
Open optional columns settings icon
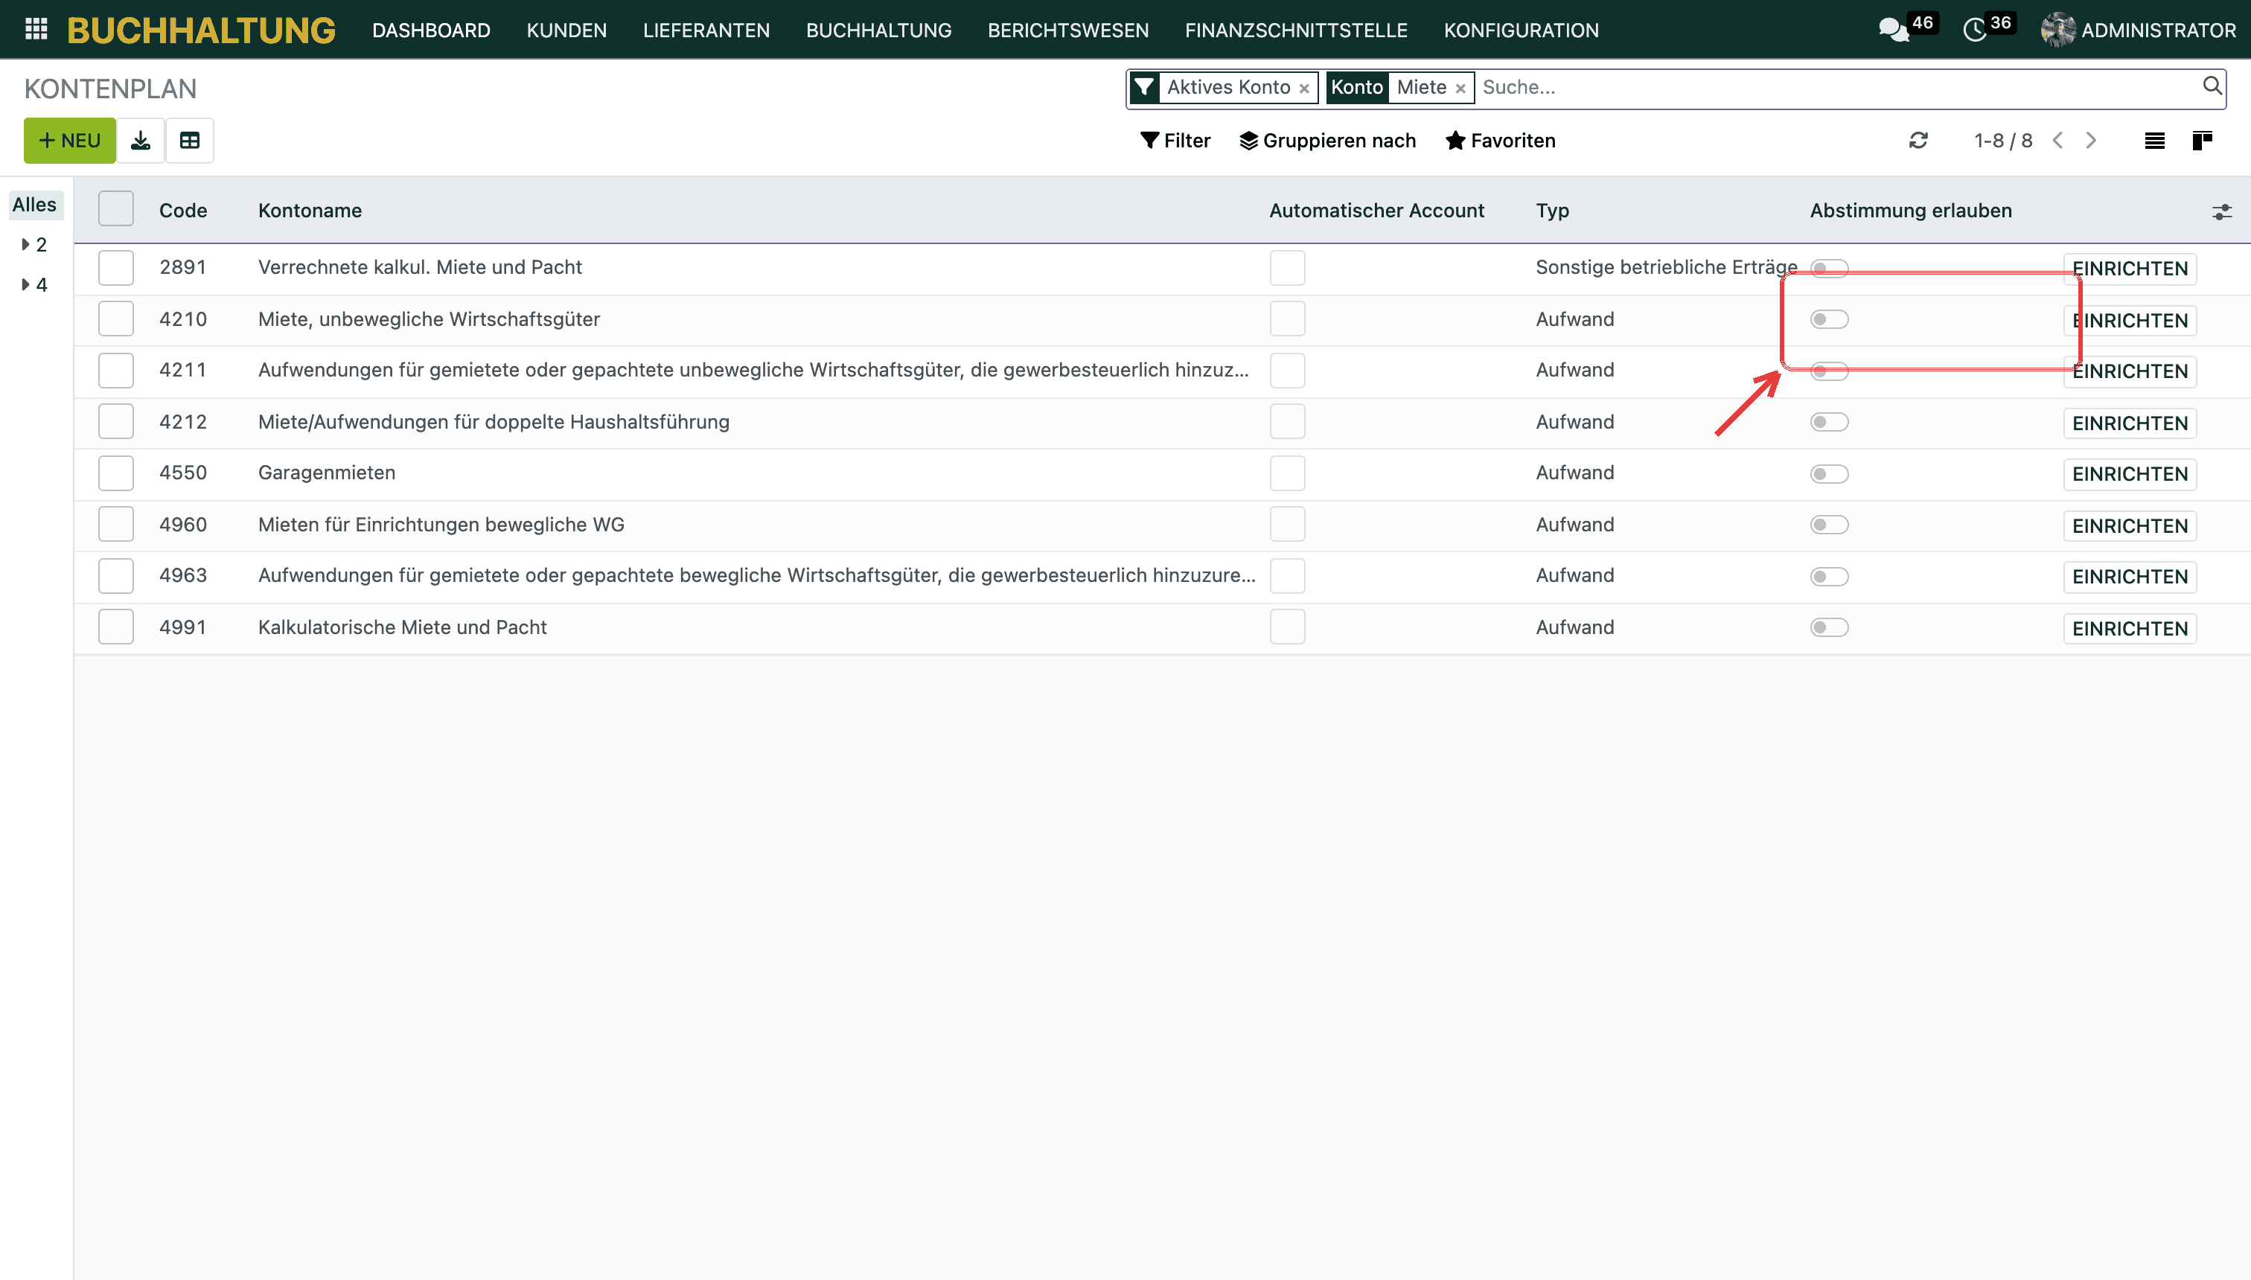pyautogui.click(x=2222, y=212)
